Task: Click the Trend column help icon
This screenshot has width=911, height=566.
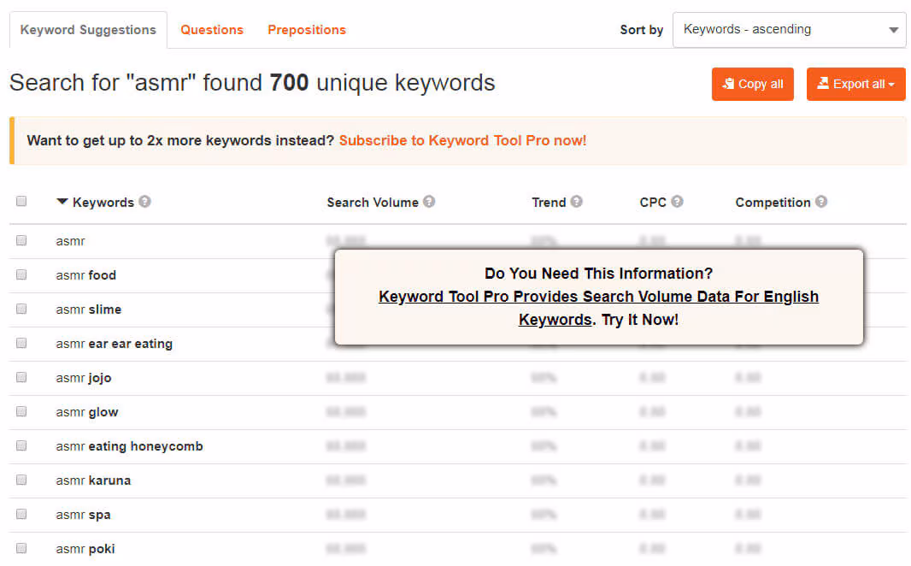Action: click(577, 202)
